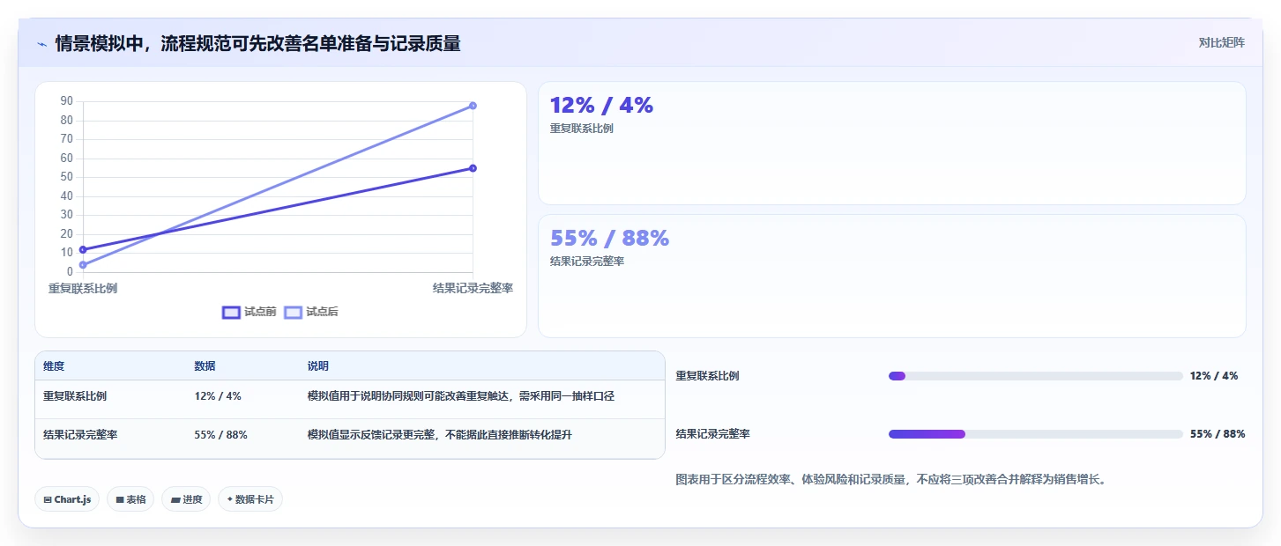This screenshot has height=546, width=1281.
Task: Toggle the 试点前 legend series
Action: [249, 312]
